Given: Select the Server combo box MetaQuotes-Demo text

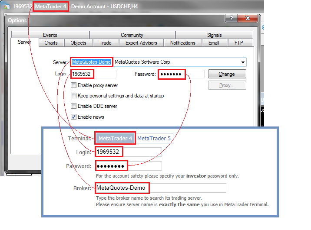Looking at the screenshot, I should click(x=91, y=62).
